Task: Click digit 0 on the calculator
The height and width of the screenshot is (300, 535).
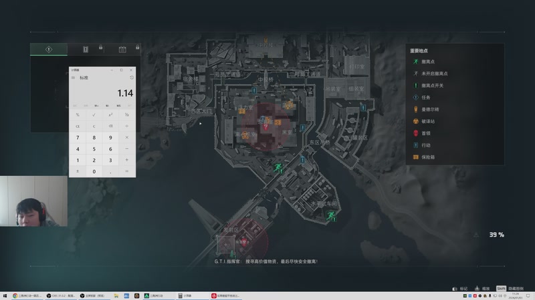Action: (x=94, y=171)
